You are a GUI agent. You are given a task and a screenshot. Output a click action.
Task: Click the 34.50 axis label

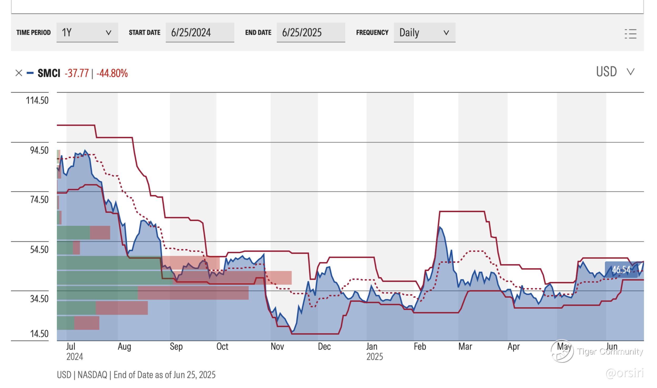pyautogui.click(x=39, y=299)
